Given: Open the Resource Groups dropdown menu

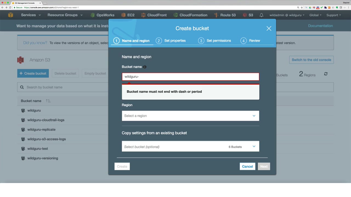Looking at the screenshot, I should 65,15.
